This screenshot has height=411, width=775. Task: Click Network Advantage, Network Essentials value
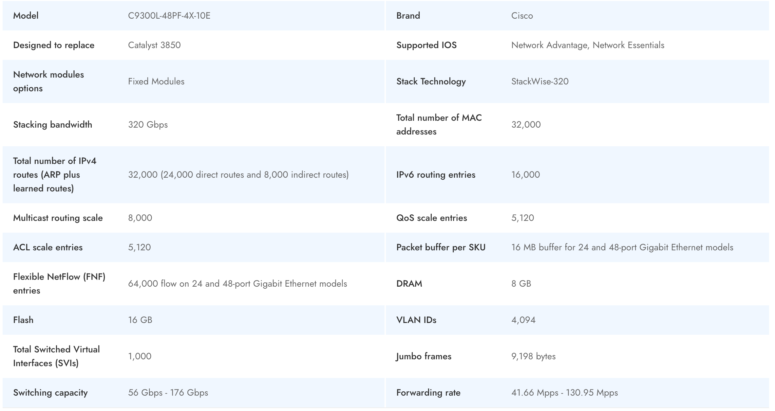tap(588, 45)
